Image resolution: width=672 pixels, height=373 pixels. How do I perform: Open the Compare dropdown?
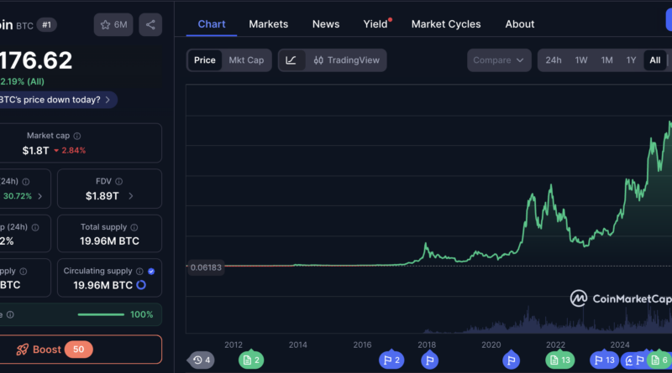[499, 60]
